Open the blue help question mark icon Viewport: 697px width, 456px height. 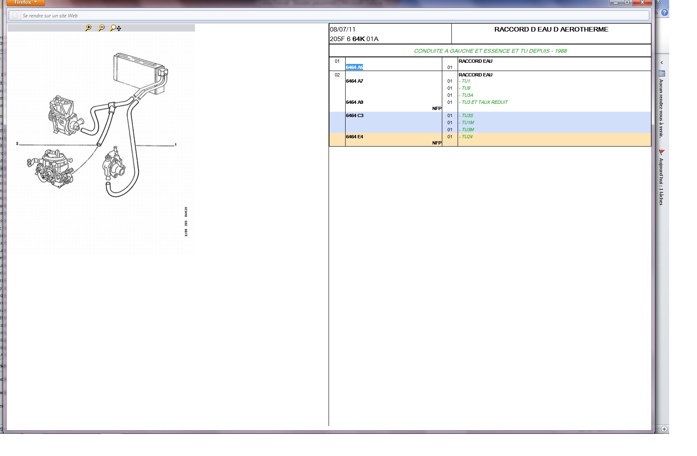664,12
